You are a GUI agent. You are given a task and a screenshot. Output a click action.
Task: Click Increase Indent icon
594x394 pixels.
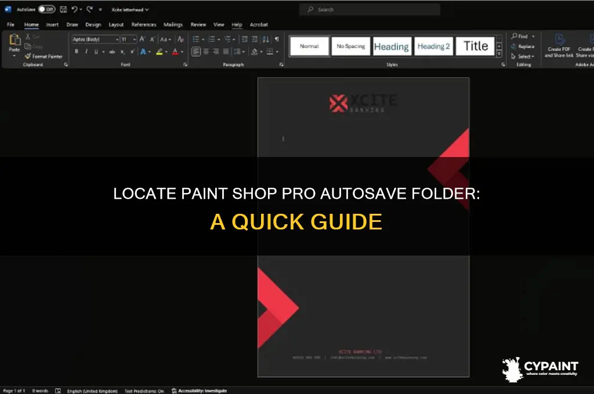255,39
